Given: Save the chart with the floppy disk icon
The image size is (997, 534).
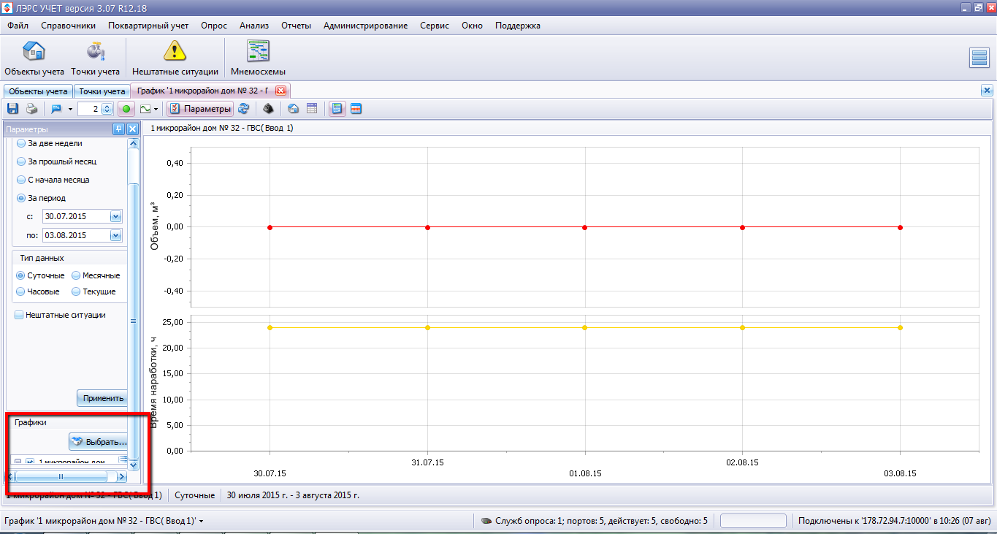Looking at the screenshot, I should (x=12, y=109).
